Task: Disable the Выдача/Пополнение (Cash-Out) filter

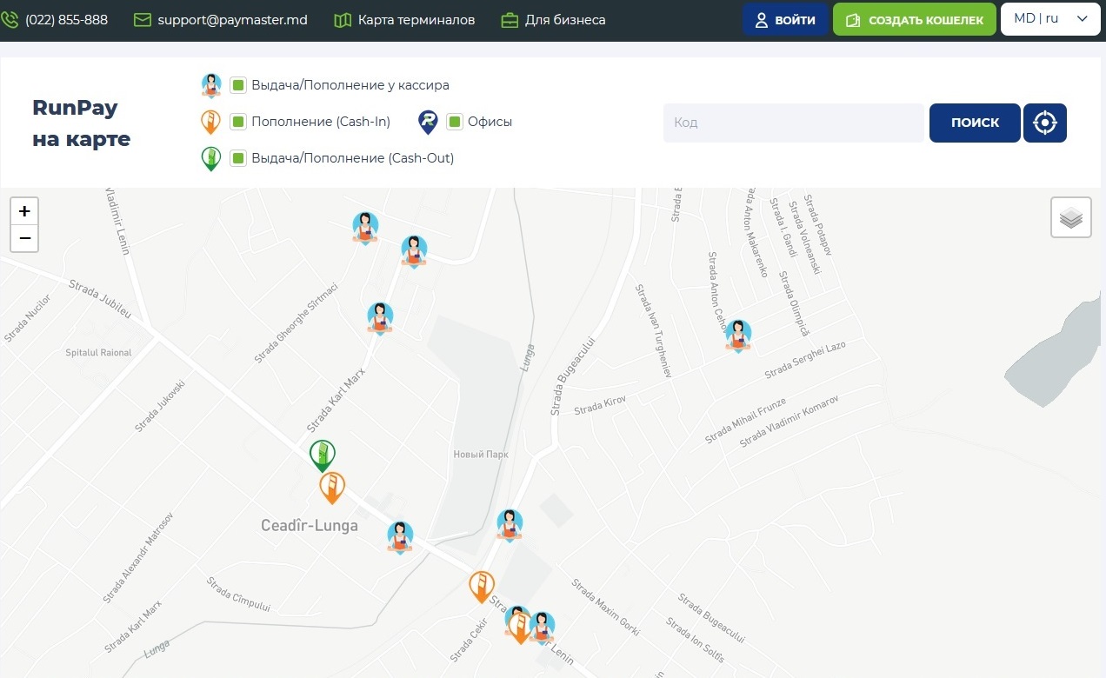Action: (x=238, y=158)
